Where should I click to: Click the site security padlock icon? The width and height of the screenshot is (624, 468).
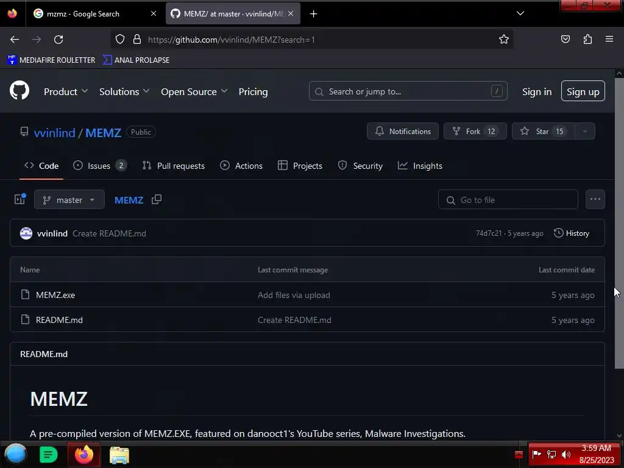click(x=137, y=39)
